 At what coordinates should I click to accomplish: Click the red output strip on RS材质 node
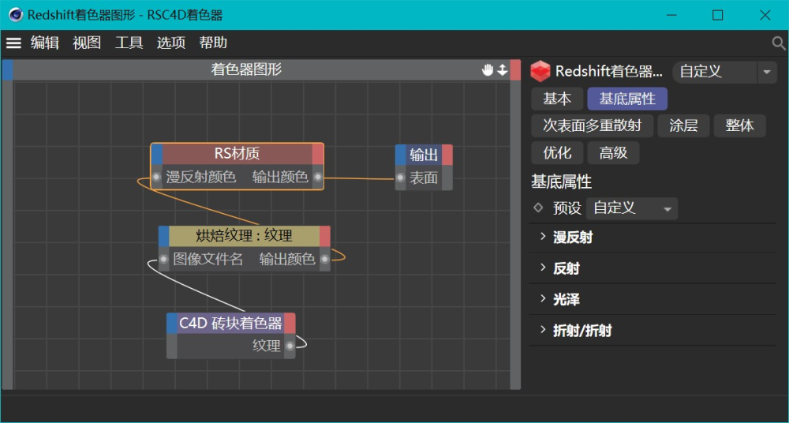coord(317,154)
